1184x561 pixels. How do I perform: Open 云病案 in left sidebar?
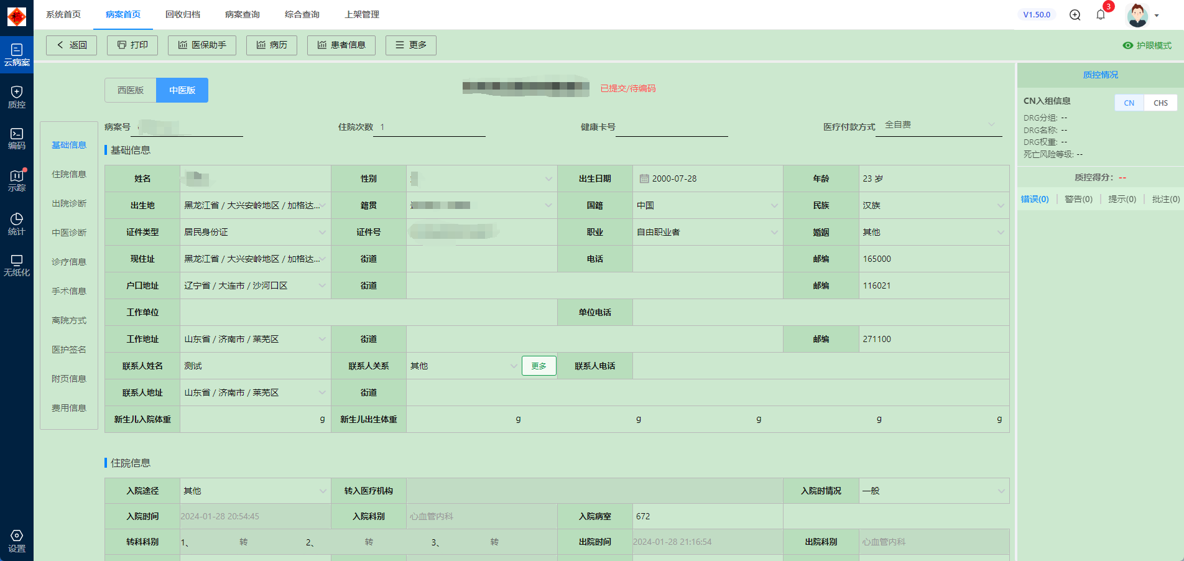(x=17, y=55)
